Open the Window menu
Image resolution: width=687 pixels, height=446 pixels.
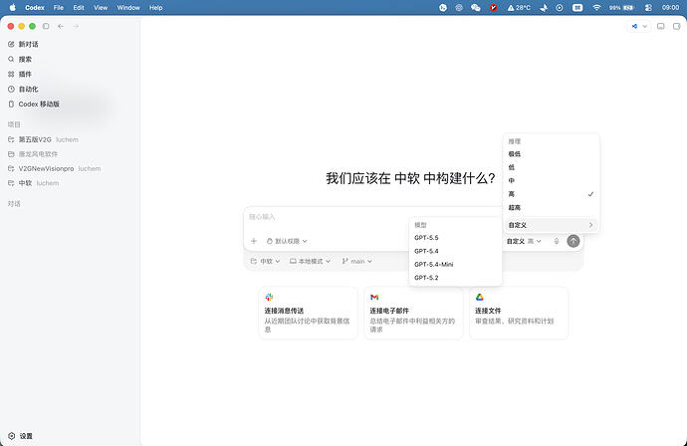[128, 7]
